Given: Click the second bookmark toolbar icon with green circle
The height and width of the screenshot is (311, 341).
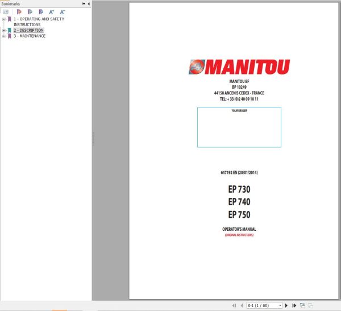Looking at the screenshot, I should coord(30,12).
